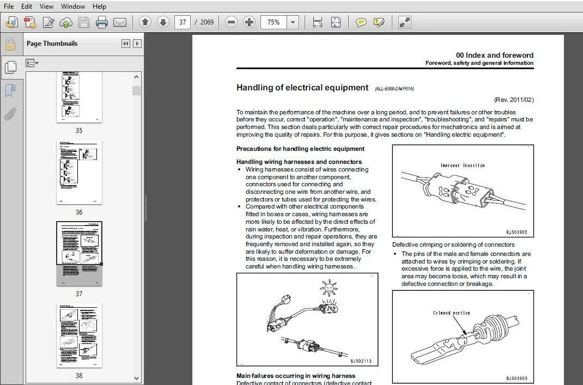The width and height of the screenshot is (583, 385).
Task: Open the View menu
Action: coord(46,7)
